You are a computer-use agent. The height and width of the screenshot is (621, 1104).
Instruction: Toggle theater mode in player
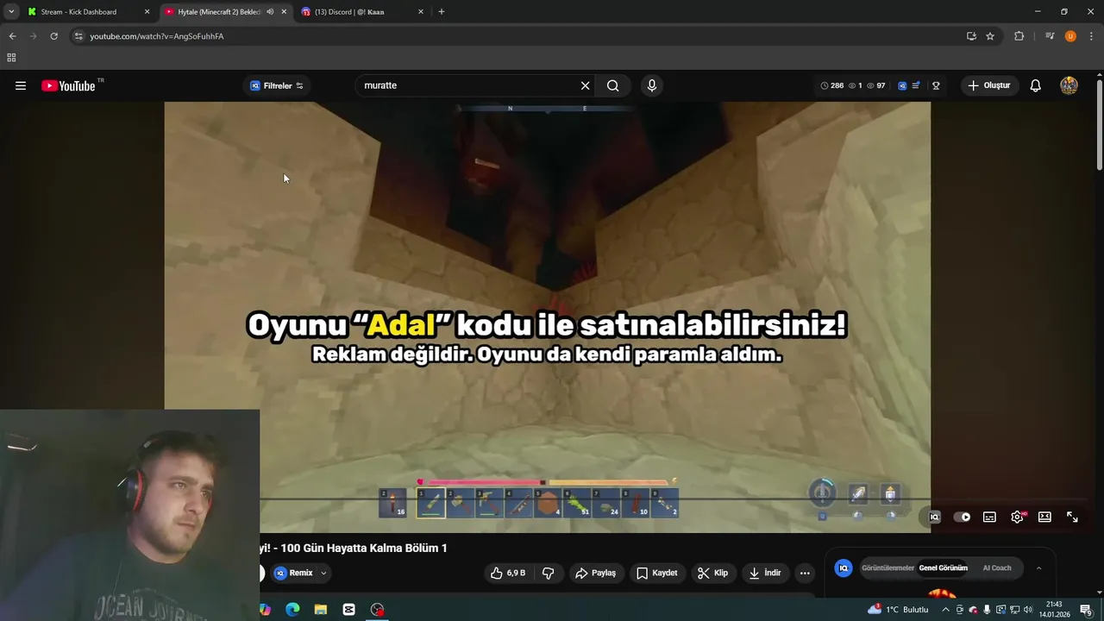[x=1044, y=517]
